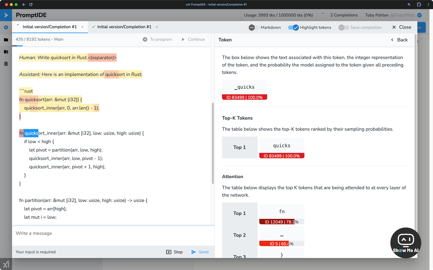Click the plus icon beside To program

click(x=145, y=39)
